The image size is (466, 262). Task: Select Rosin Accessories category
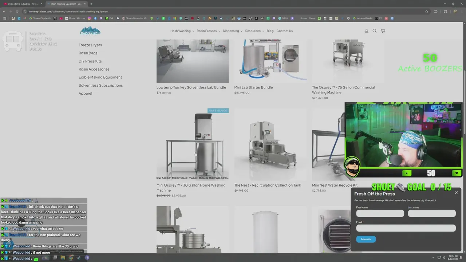[94, 69]
